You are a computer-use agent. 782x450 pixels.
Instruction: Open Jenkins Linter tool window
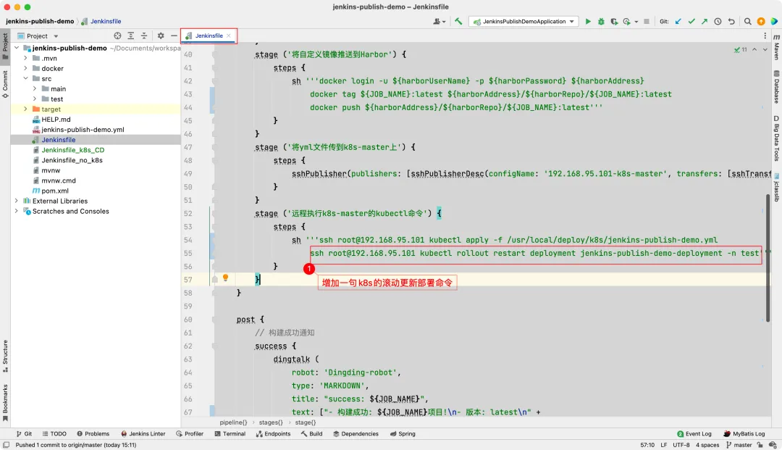coord(143,433)
